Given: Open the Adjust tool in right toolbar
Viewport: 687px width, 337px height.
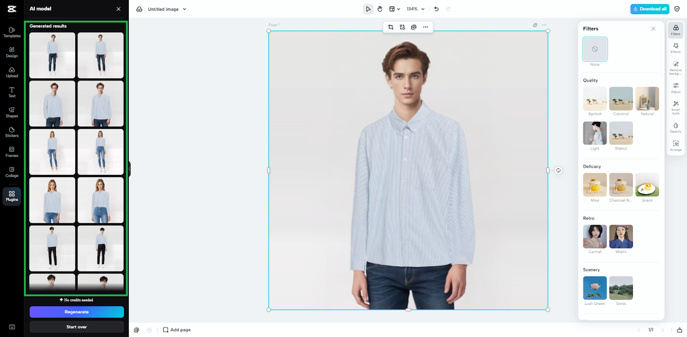Looking at the screenshot, I should (x=676, y=87).
